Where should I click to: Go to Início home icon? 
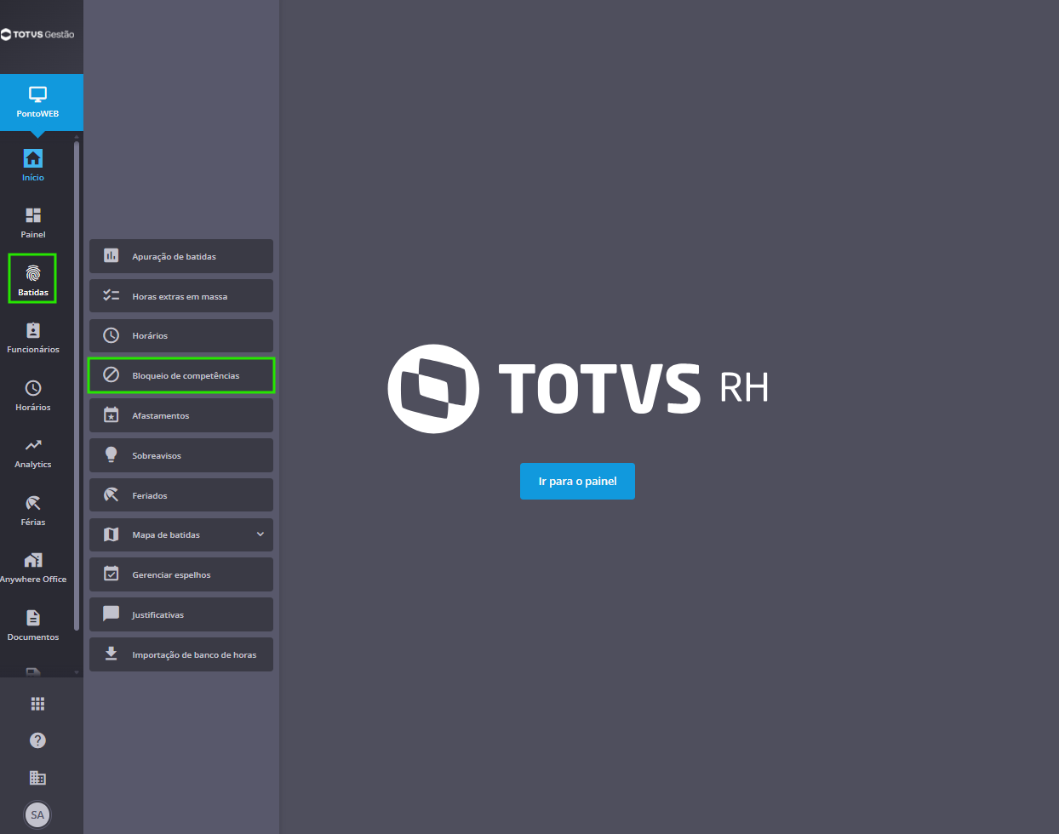[33, 158]
